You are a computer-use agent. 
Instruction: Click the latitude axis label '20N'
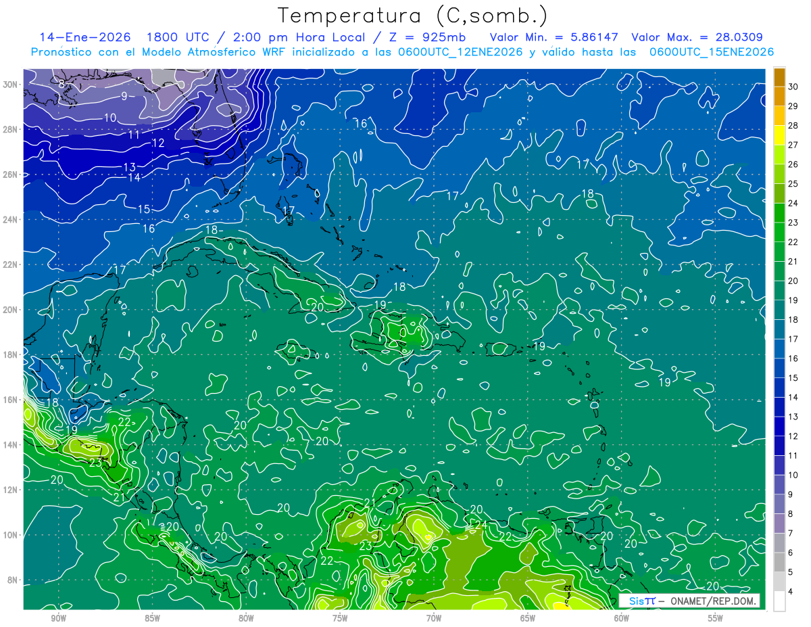11,309
